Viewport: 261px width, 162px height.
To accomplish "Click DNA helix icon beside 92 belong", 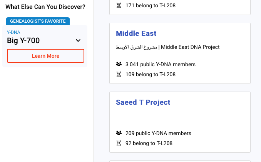I will coord(119,143).
